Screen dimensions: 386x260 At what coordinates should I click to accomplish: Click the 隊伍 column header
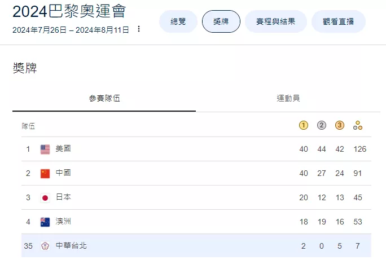[28, 126]
